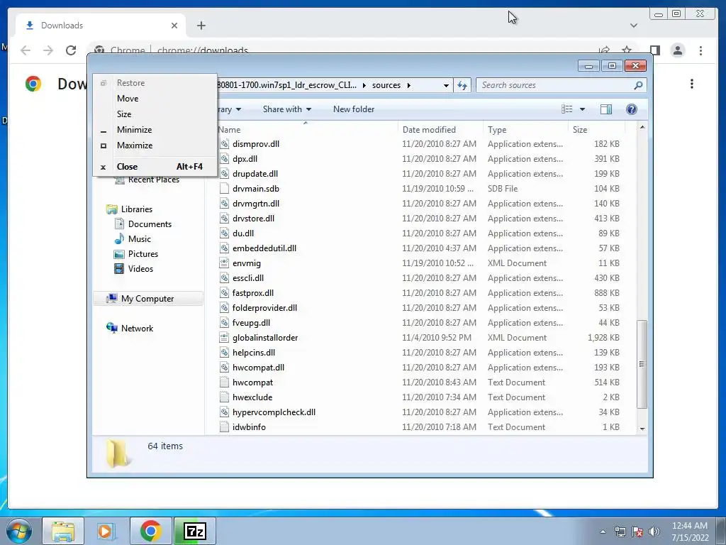Open the Chrome profile avatar
Image resolution: width=726 pixels, height=545 pixels.
(x=677, y=50)
